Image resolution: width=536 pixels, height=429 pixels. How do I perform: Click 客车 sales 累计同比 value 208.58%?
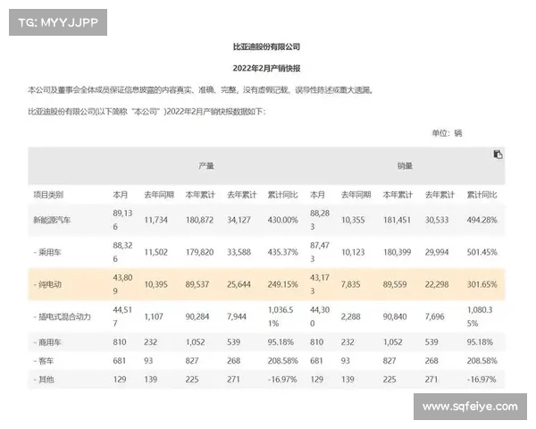click(x=482, y=361)
